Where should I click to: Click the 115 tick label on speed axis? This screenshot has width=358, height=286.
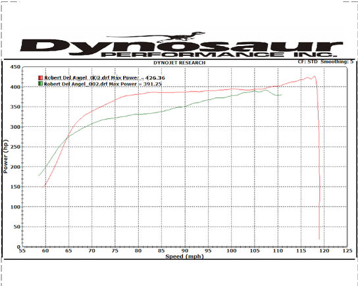[x=301, y=251]
